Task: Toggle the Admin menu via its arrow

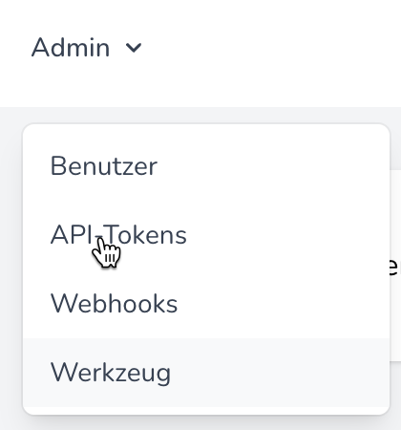Action: tap(134, 48)
